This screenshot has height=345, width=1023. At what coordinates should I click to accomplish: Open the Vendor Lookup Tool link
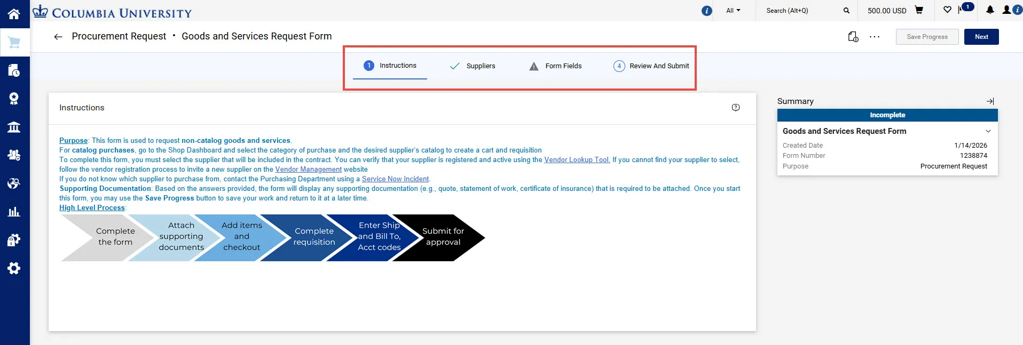click(x=577, y=159)
